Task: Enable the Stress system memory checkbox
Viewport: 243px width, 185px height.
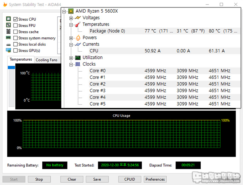Action: (x=15, y=38)
